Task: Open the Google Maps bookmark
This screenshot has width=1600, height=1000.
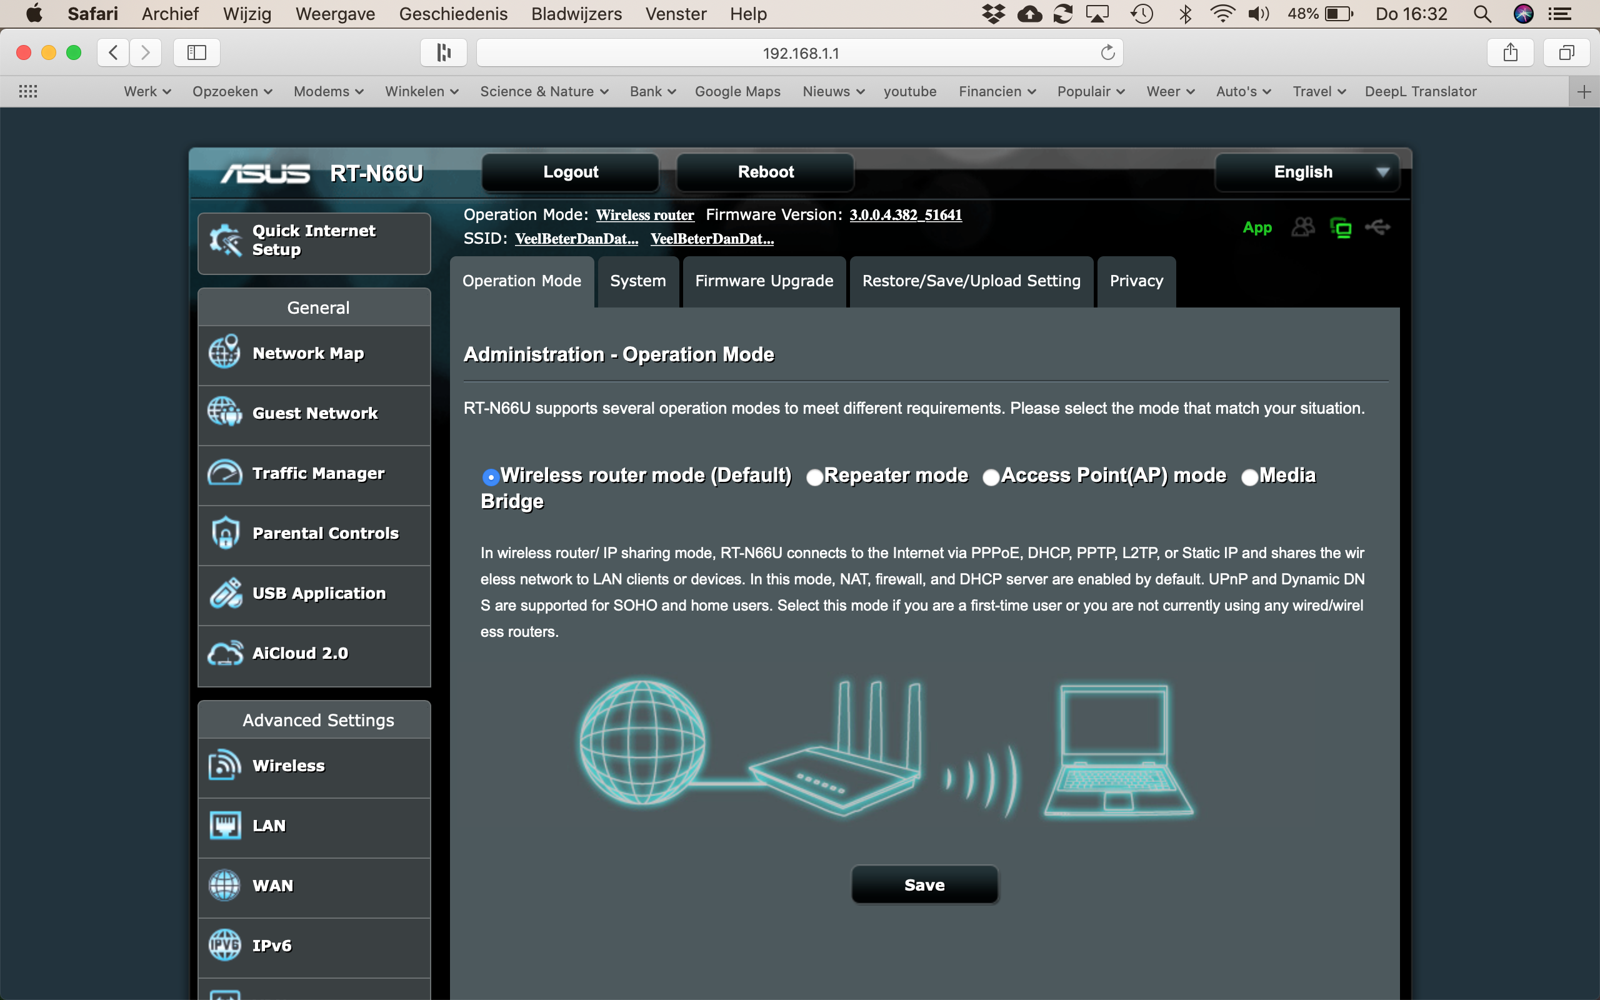Action: click(737, 91)
